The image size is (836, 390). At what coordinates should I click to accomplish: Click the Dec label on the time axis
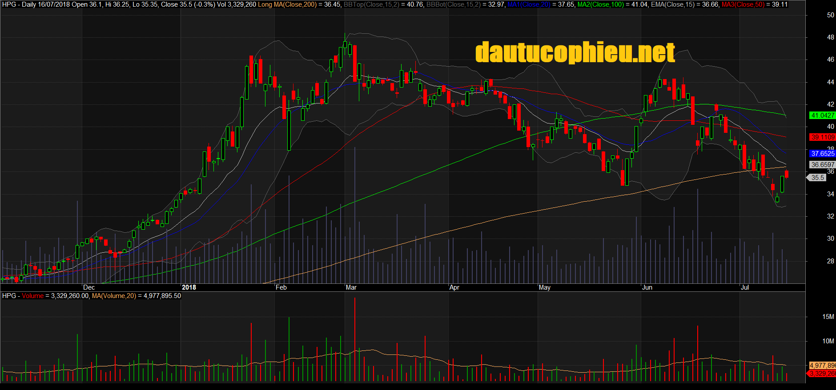(89, 287)
